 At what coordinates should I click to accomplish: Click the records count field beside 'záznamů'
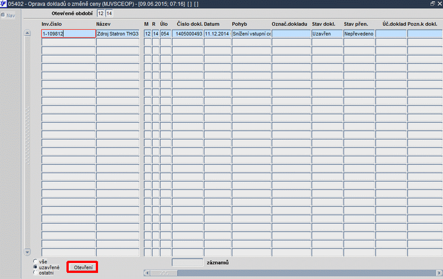[187, 262]
